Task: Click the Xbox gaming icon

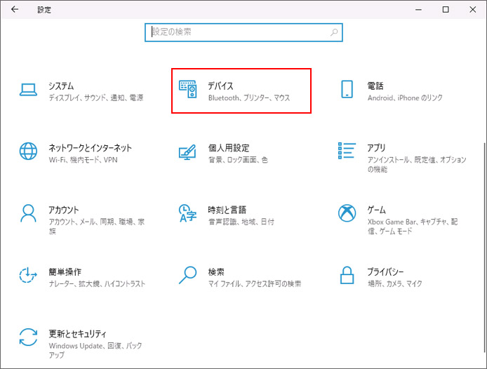Action: (x=347, y=213)
